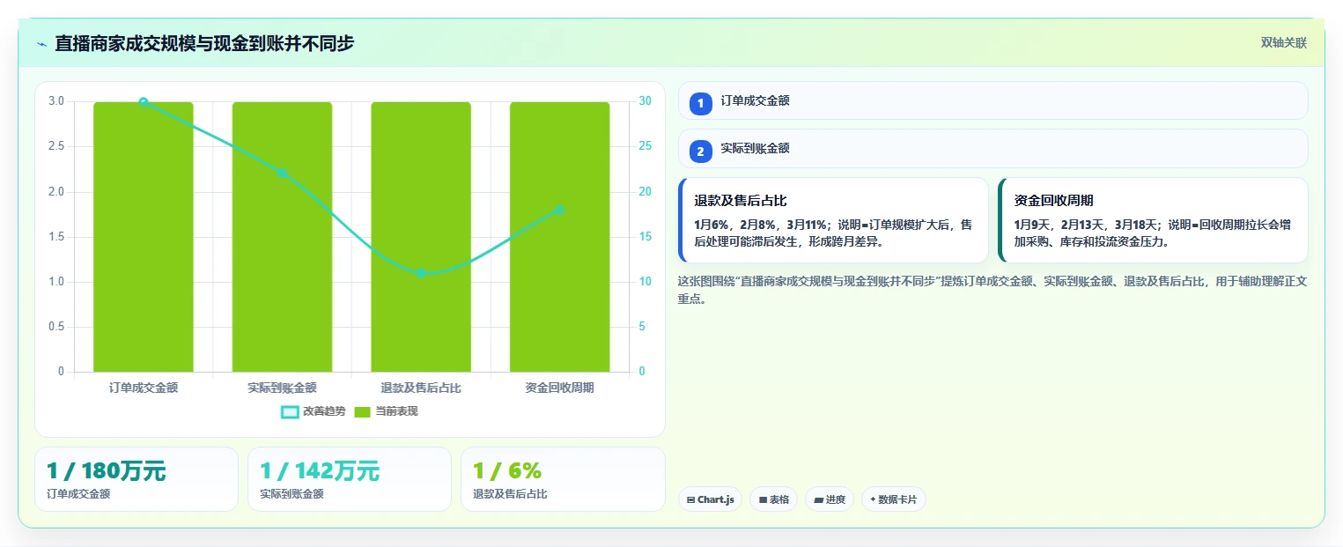1343x547 pixels.
Task: Click the 1月9天，2月13天 description text
Action: 1153,233
